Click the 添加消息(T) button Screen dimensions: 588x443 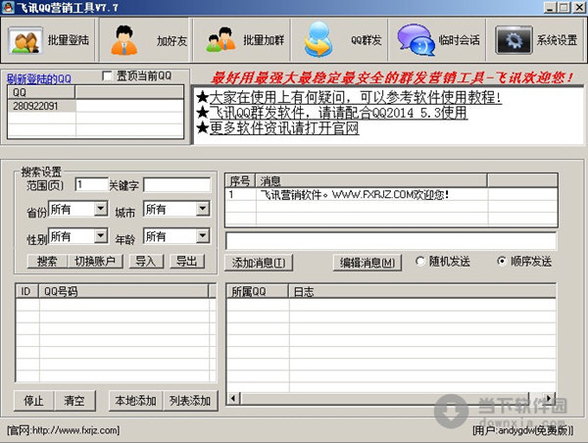pos(259,263)
